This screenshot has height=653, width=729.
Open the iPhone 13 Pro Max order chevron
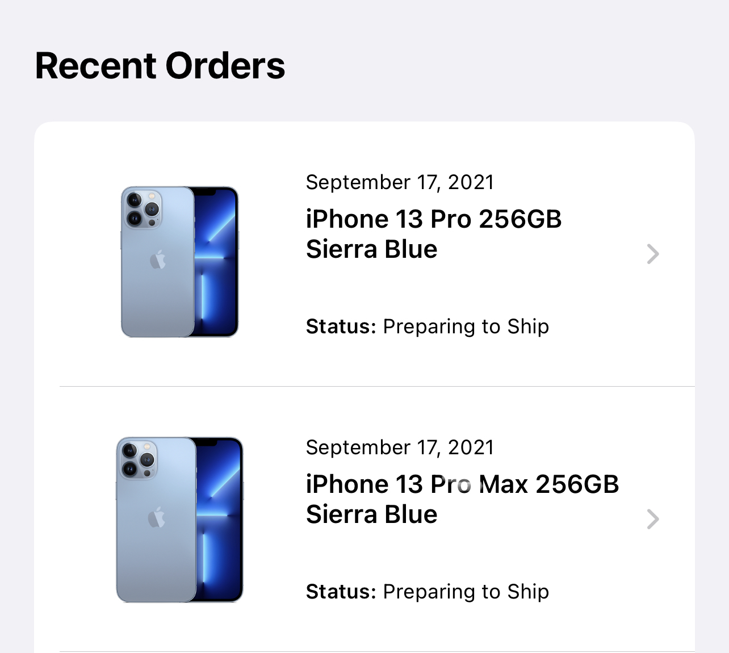[653, 519]
